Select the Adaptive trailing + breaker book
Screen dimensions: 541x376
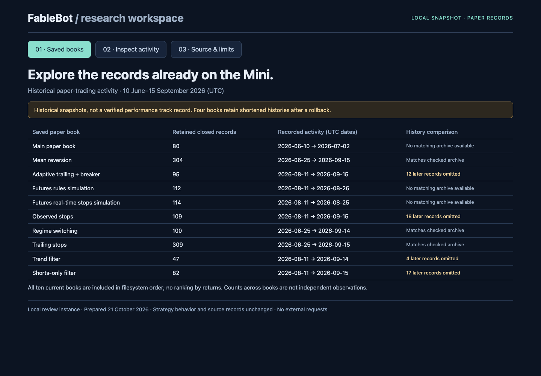point(66,174)
